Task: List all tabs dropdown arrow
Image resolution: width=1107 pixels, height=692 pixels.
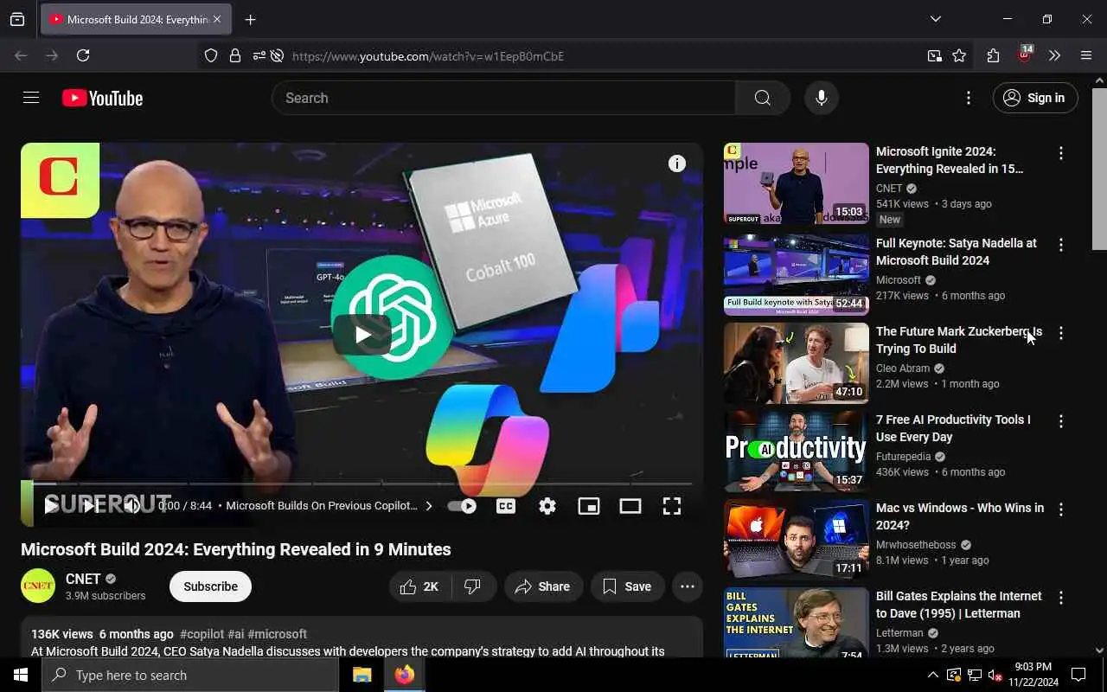Action: click(935, 19)
